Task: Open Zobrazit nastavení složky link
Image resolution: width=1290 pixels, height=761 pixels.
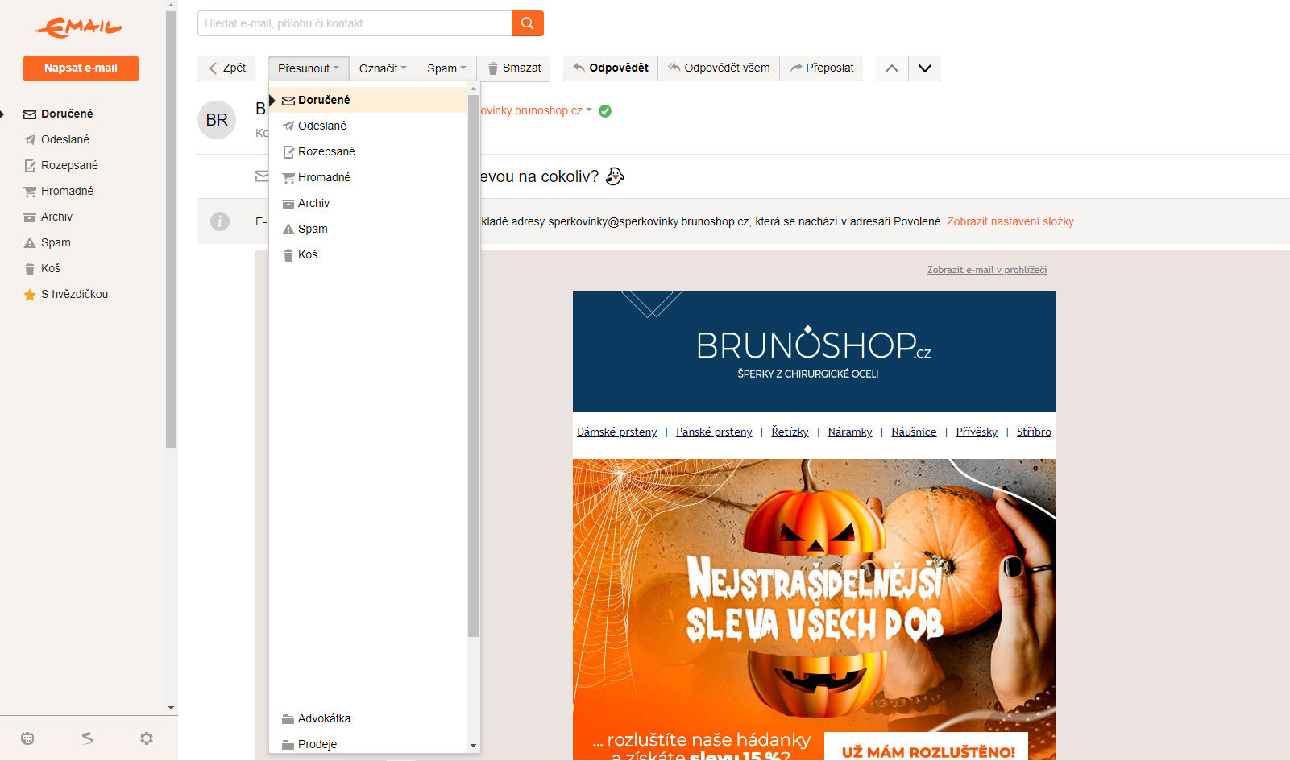Action: [x=1011, y=221]
